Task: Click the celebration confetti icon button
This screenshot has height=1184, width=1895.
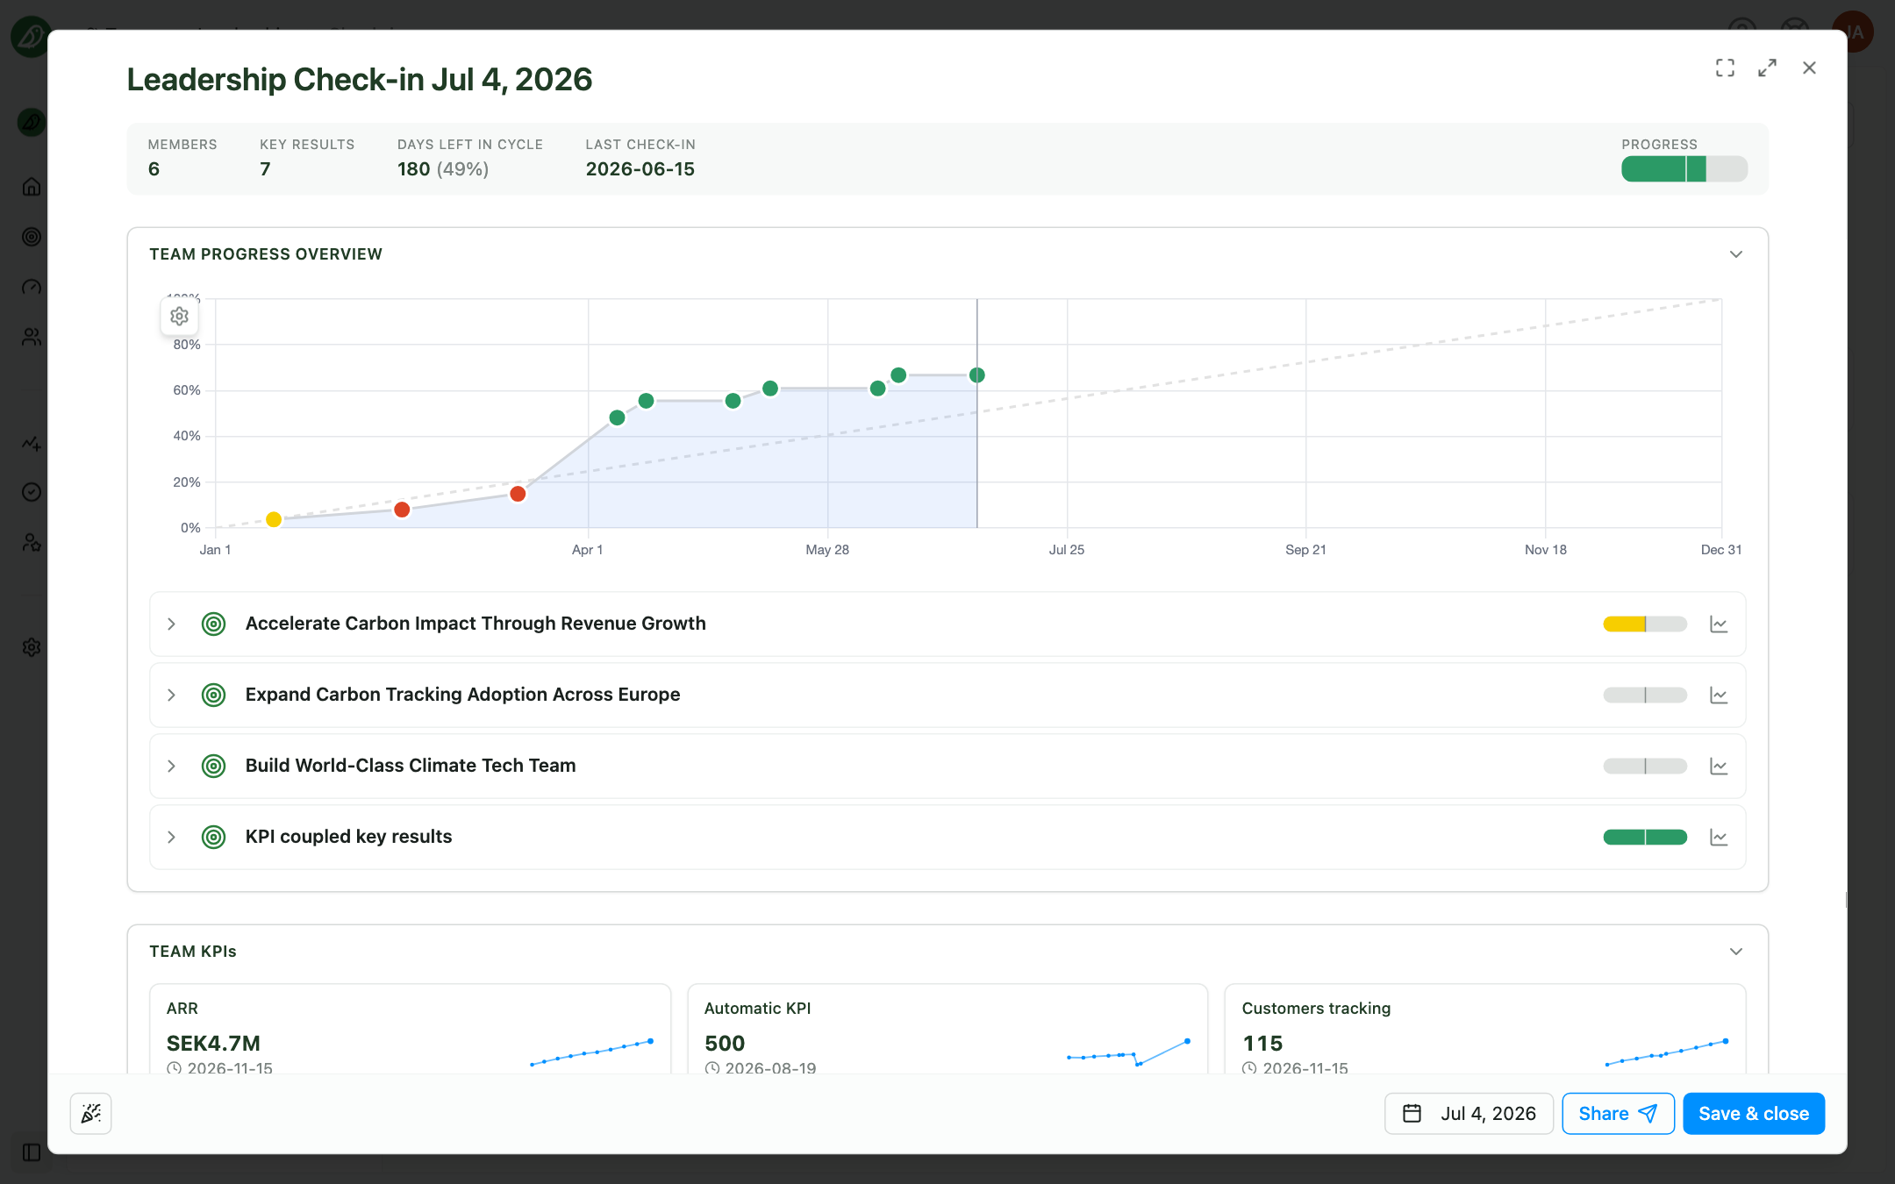Action: (90, 1114)
